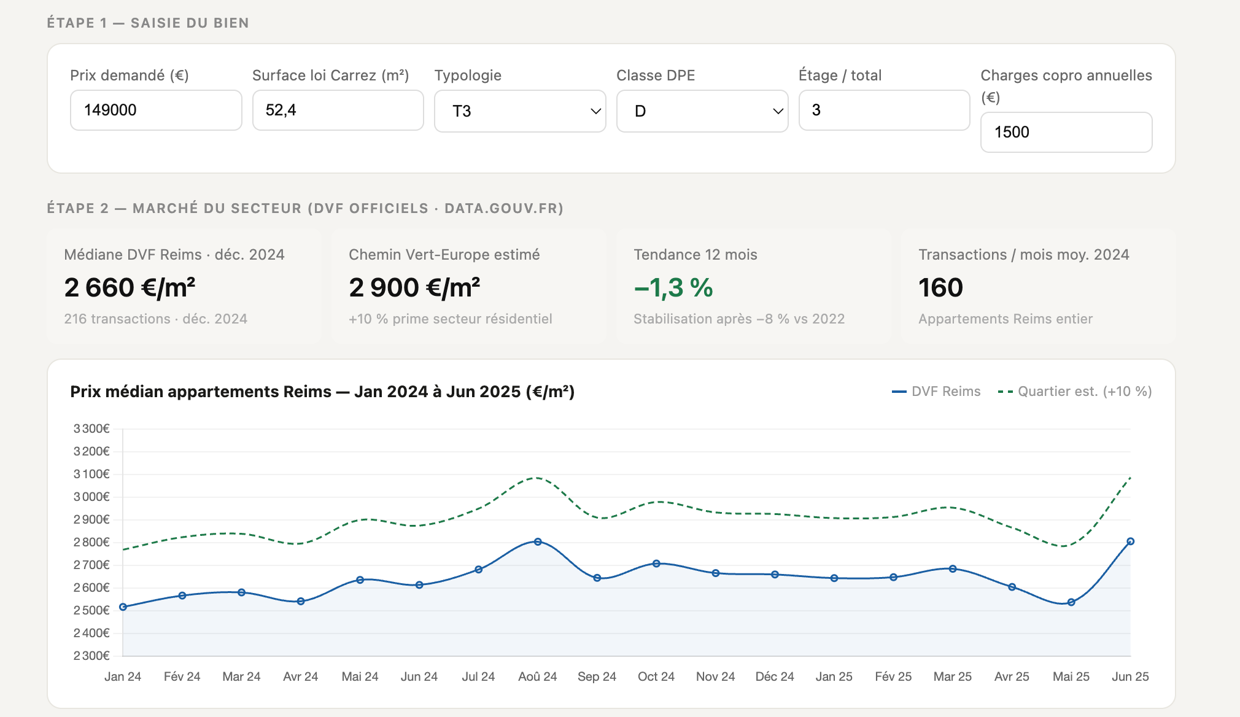Image resolution: width=1240 pixels, height=717 pixels.
Task: Open the Typologie dropdown
Action: point(519,111)
